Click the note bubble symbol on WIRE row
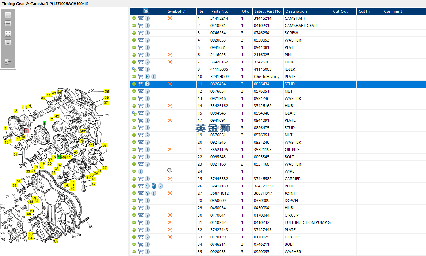 tap(170, 171)
